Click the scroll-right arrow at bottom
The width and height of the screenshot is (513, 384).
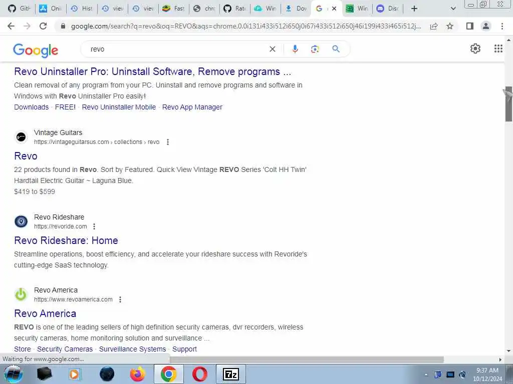[x=500, y=359]
